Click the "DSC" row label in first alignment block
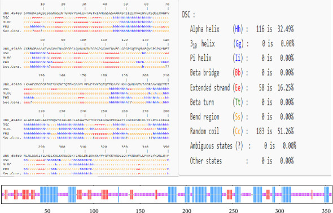Viewport: 333px width, 213px height. 6,17
